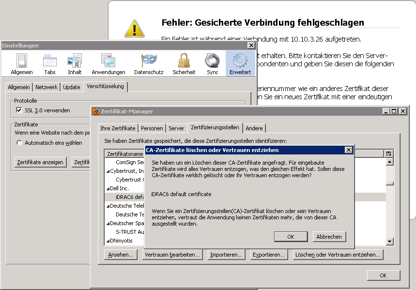416x290 pixels.
Task: Select the Automatisch eins wählen radio button
Action: coord(19,143)
